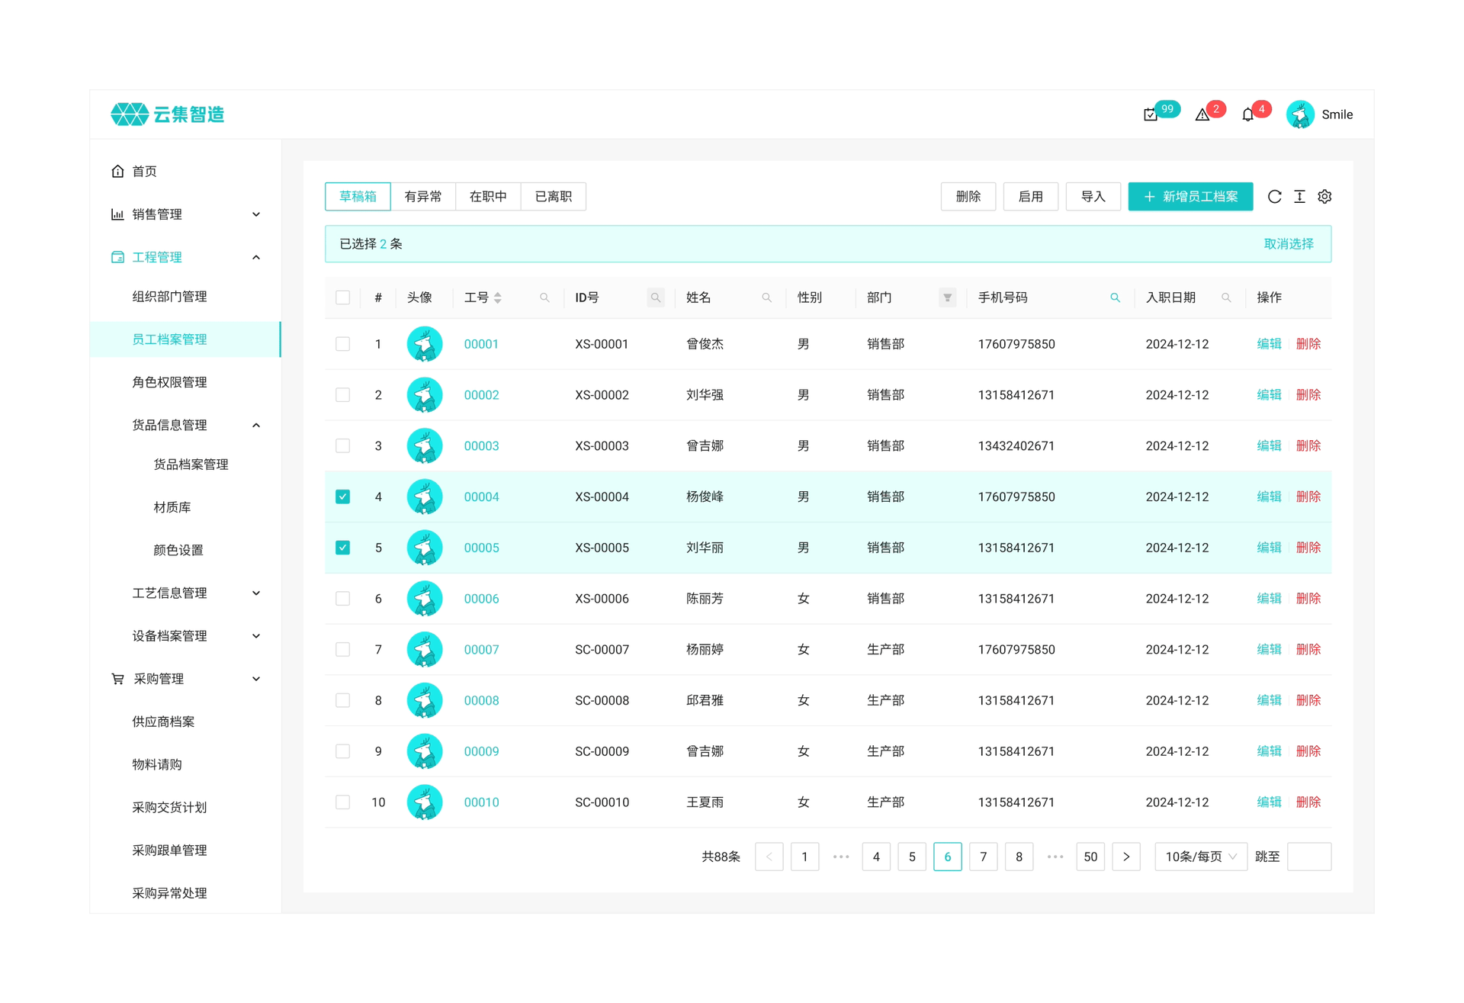Open the notification bell icon
The image size is (1464, 1003).
click(1247, 115)
